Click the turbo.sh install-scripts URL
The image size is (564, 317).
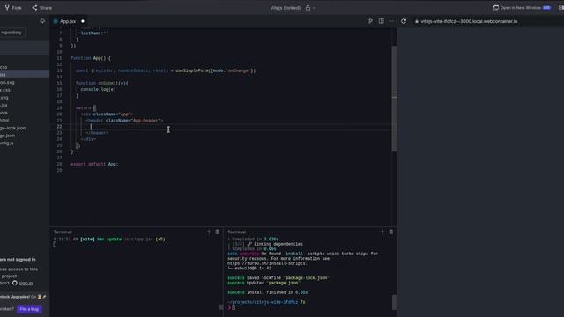tap(267, 263)
